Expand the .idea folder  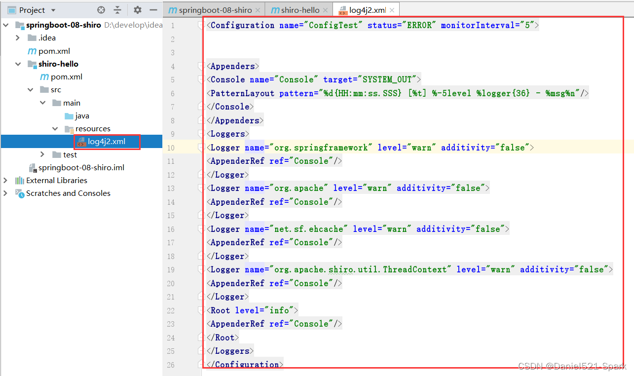[18, 38]
